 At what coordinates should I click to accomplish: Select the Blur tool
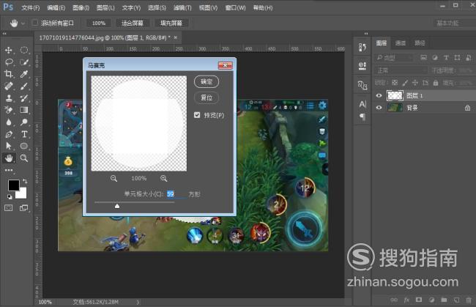(9, 122)
